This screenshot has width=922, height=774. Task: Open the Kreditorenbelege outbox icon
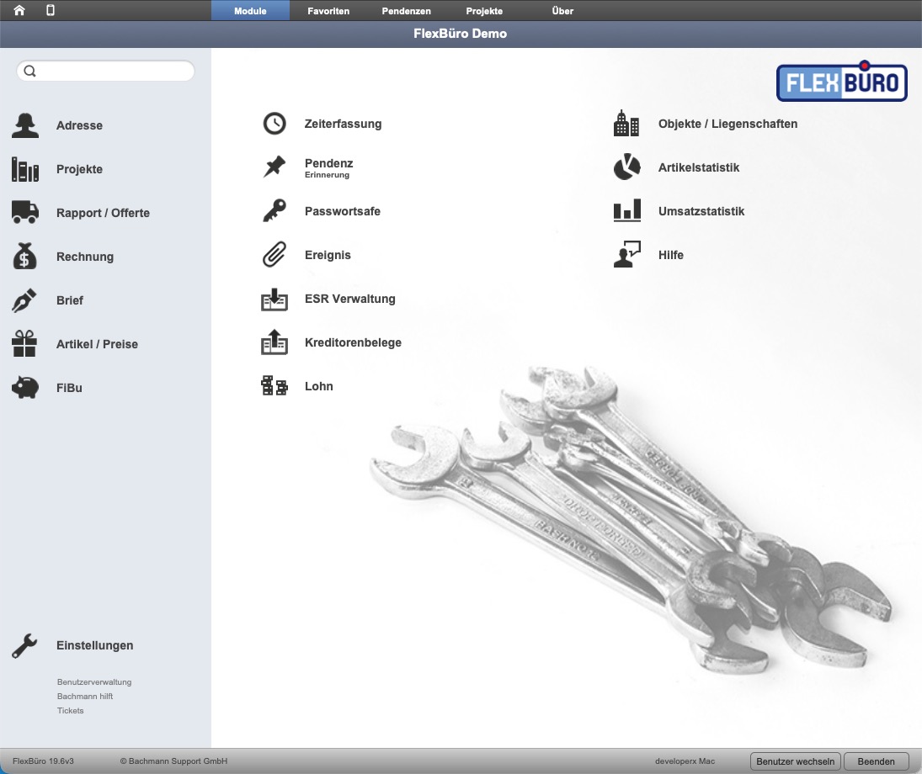[274, 342]
